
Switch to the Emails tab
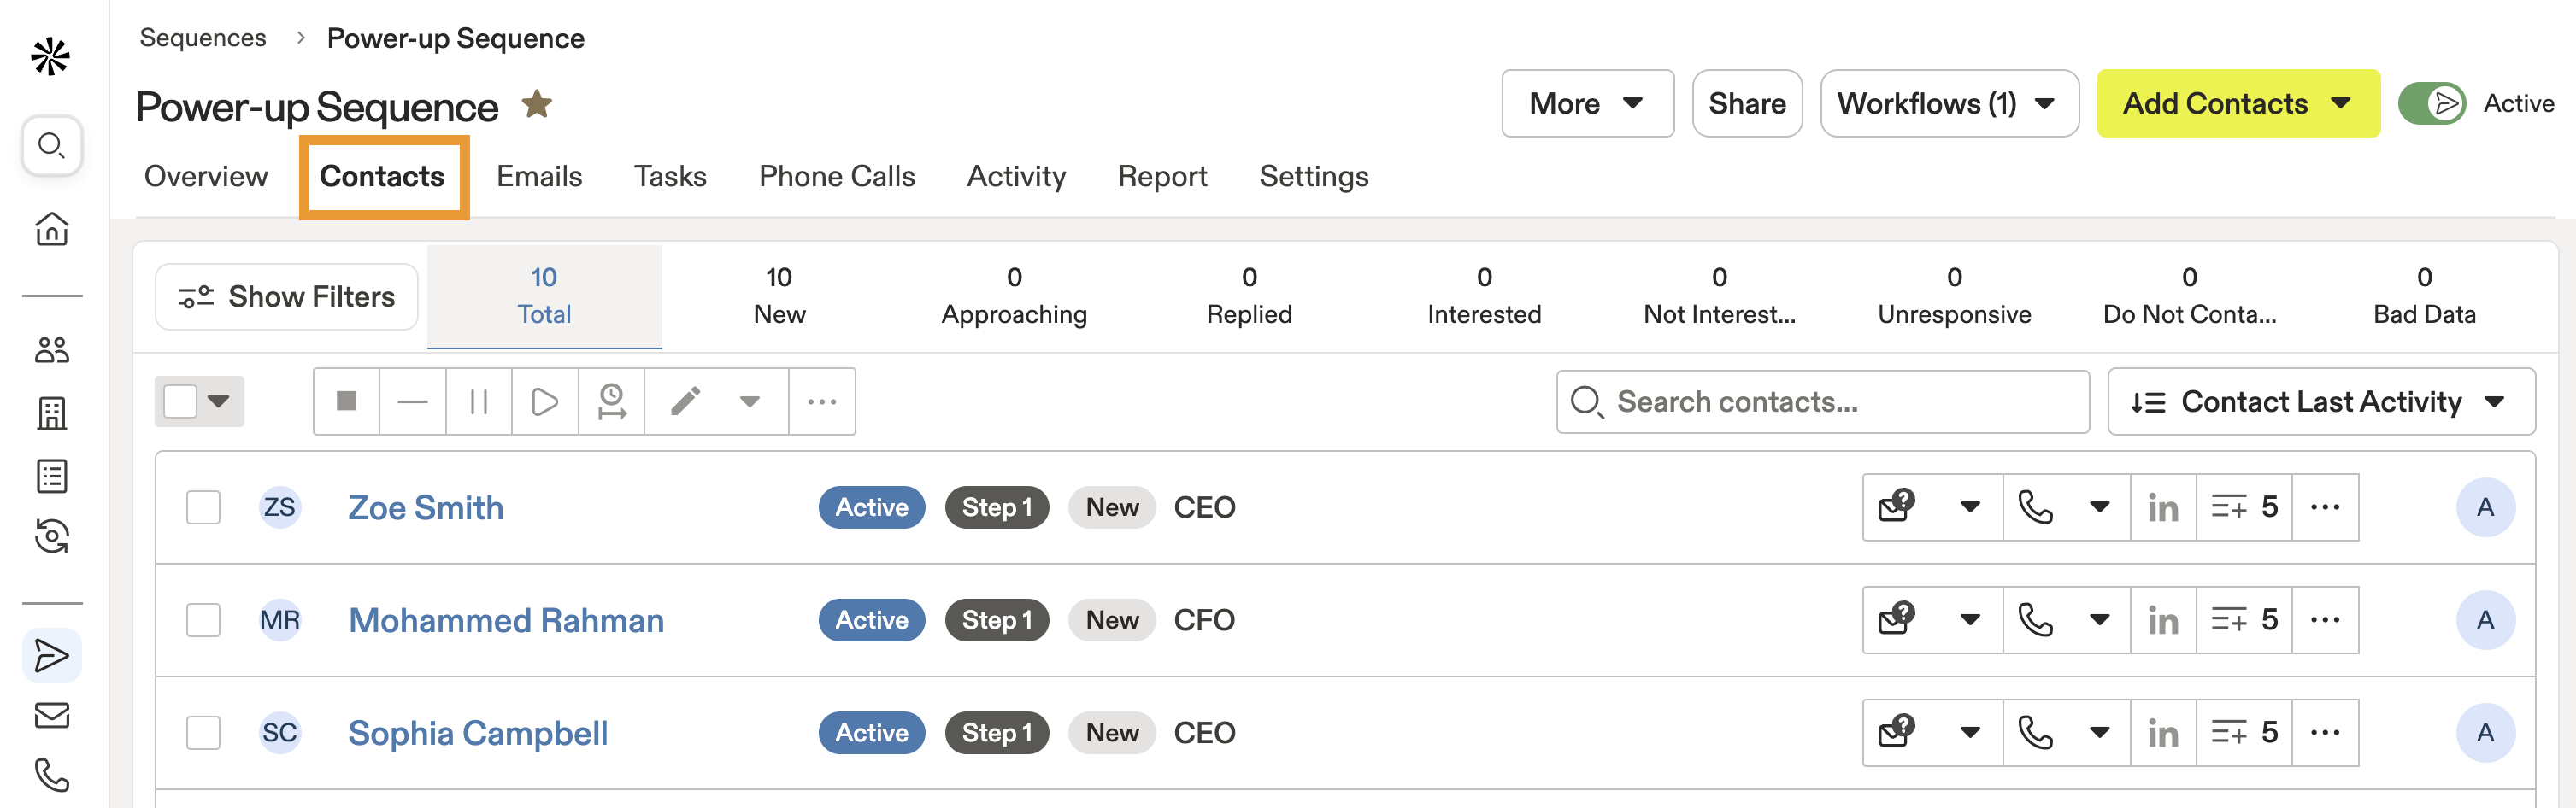coord(539,176)
